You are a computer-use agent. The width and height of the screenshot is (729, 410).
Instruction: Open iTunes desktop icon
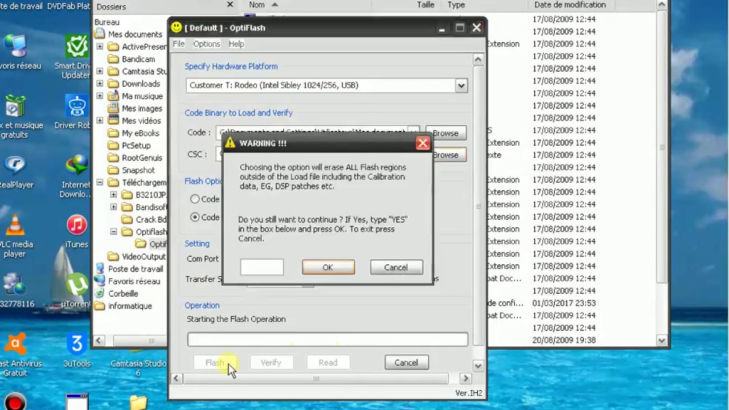pos(76,232)
